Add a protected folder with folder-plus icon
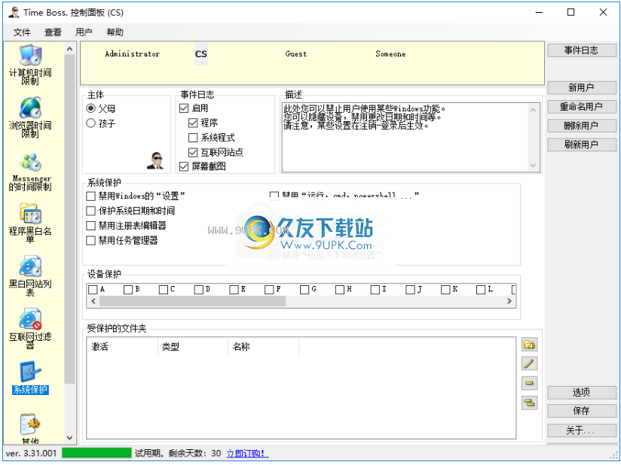Screen dimensions: 621x465 click(529, 345)
